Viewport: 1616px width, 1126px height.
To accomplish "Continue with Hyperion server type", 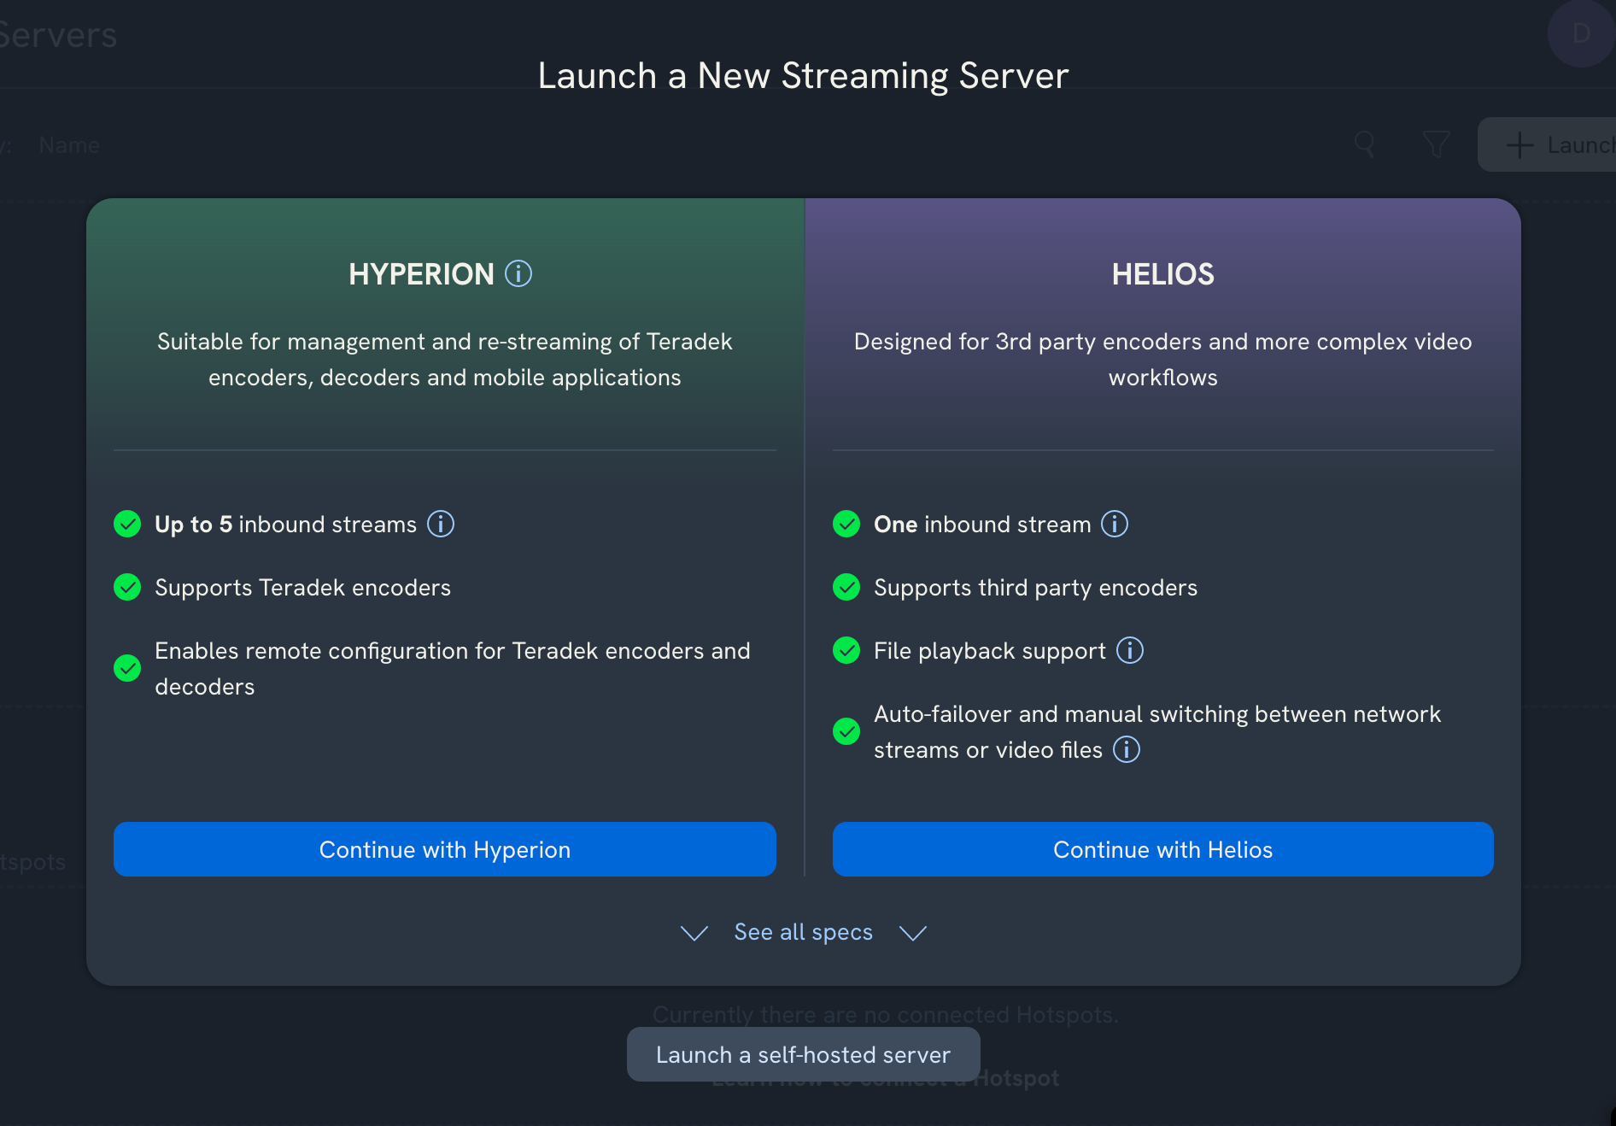I will tap(445, 849).
